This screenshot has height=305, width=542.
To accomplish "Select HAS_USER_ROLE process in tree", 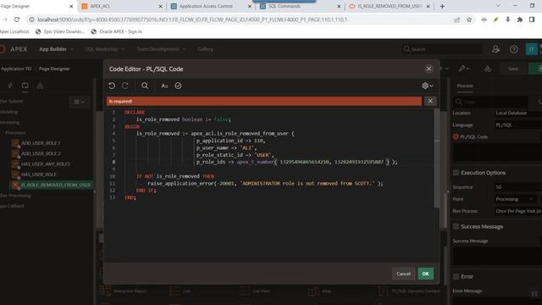I will point(38,175).
